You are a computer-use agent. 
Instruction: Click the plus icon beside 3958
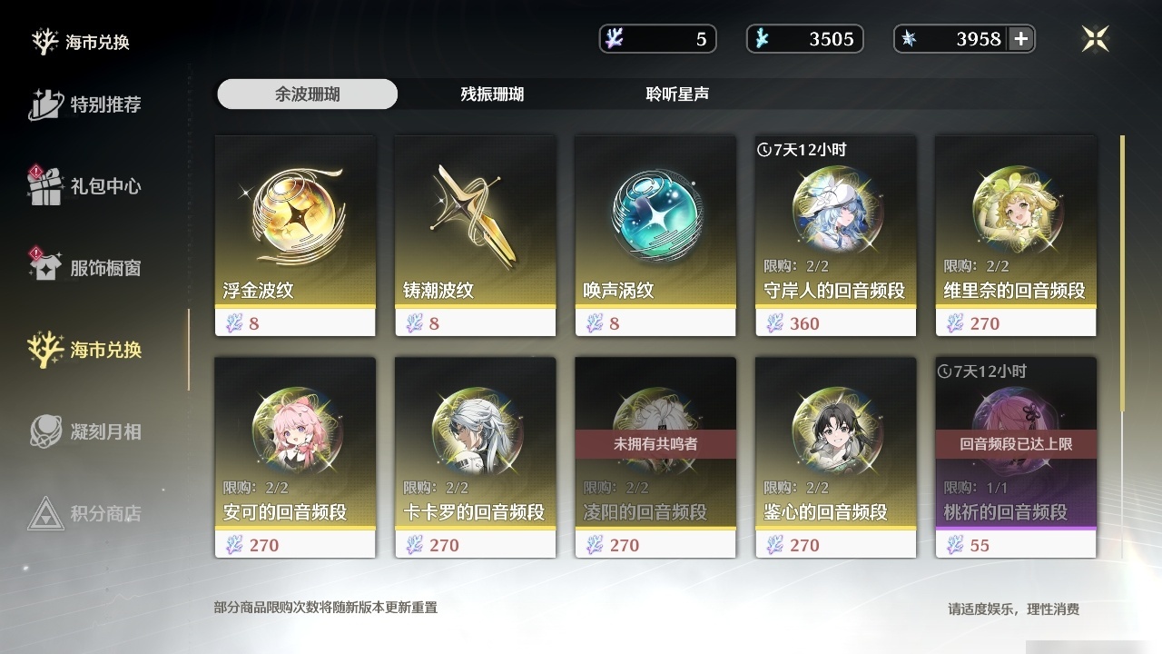point(1021,39)
